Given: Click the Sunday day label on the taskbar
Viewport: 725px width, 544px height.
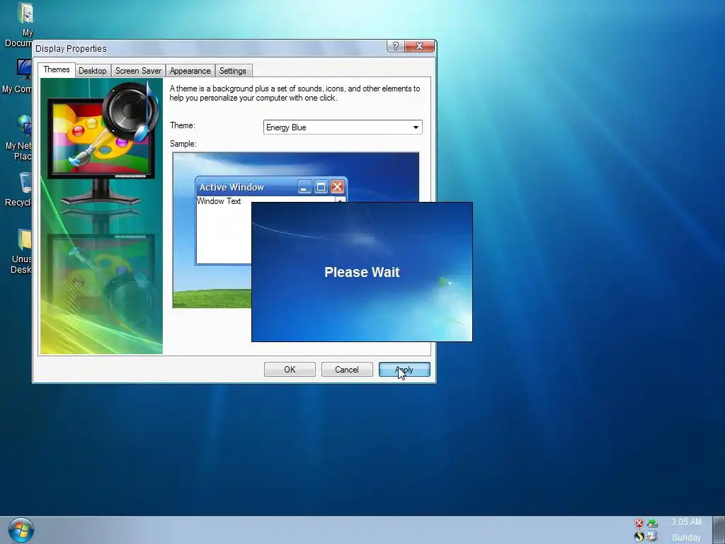Looking at the screenshot, I should (x=686, y=537).
